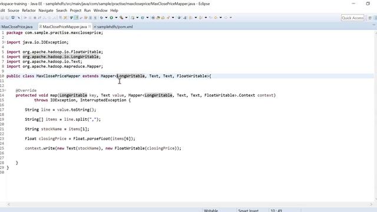377x212 pixels.
Task: Toggle Mark Occurrences in the toolbar
Action: pos(76,18)
